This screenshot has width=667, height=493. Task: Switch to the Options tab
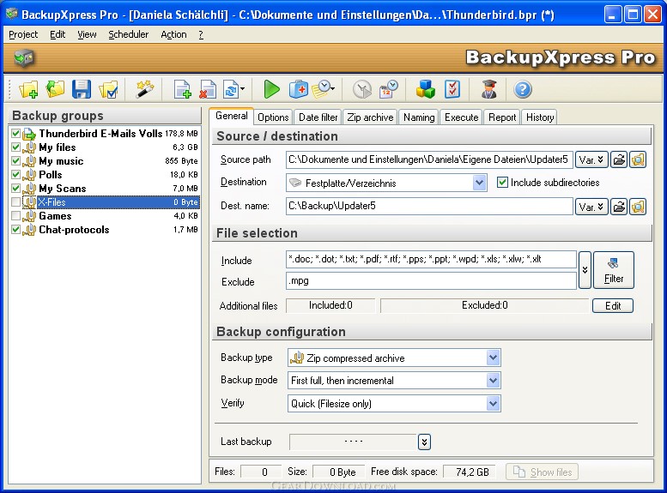click(x=273, y=117)
